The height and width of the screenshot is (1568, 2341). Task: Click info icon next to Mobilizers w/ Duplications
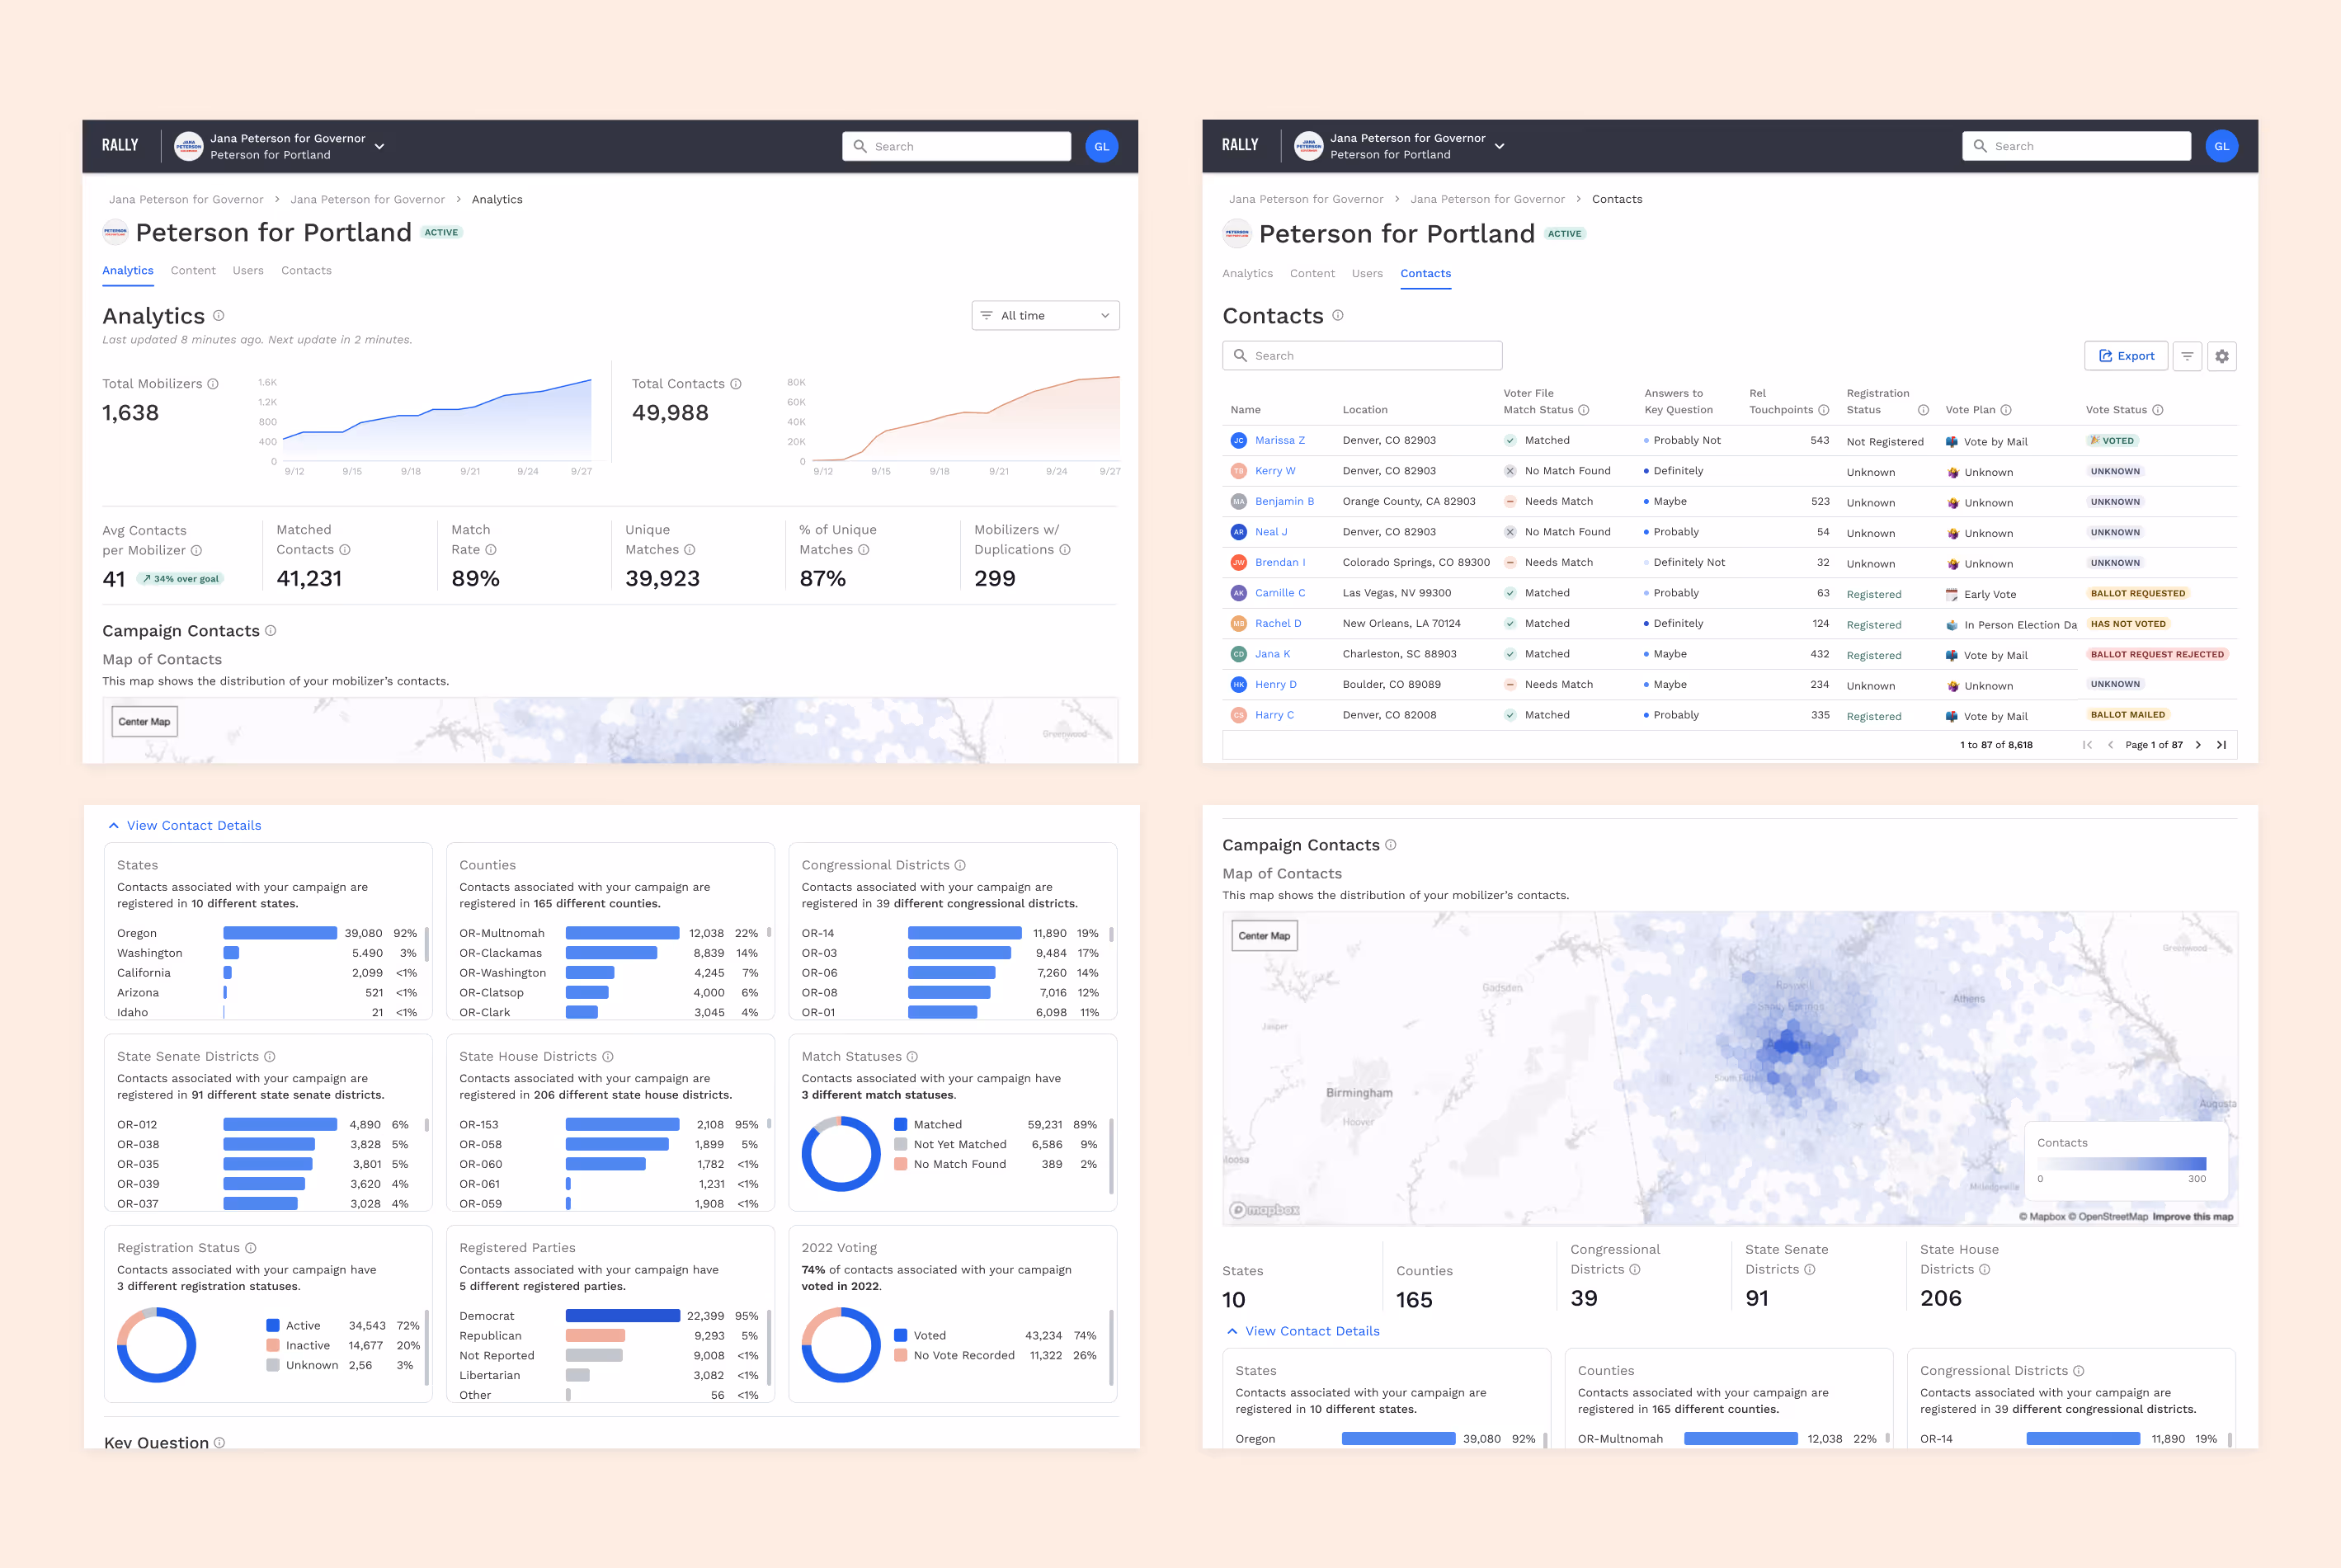(1065, 550)
